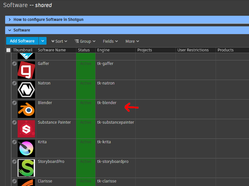Click the round icon beside Substance Painter row

(x=14, y=122)
